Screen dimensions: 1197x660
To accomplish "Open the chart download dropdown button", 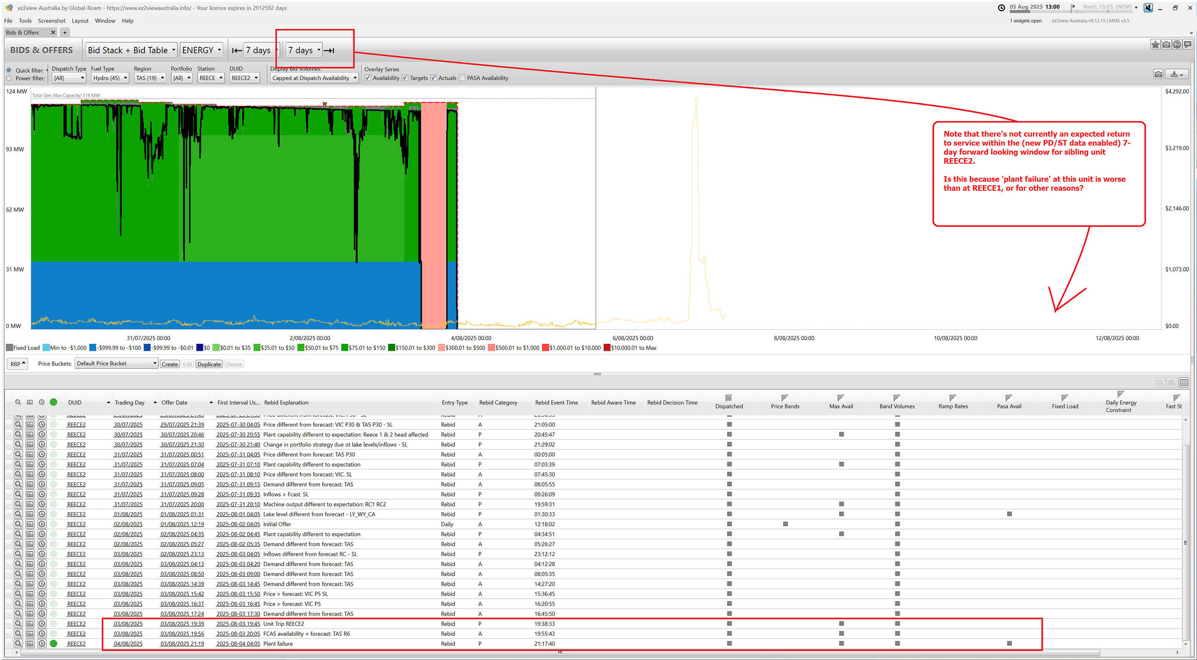I will 1176,74.
